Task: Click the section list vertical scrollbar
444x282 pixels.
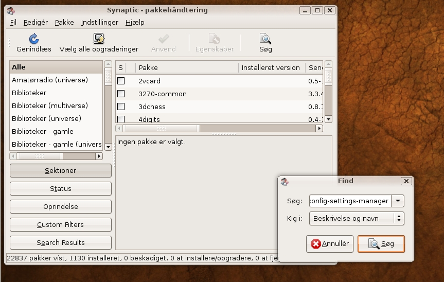Action: 108,105
